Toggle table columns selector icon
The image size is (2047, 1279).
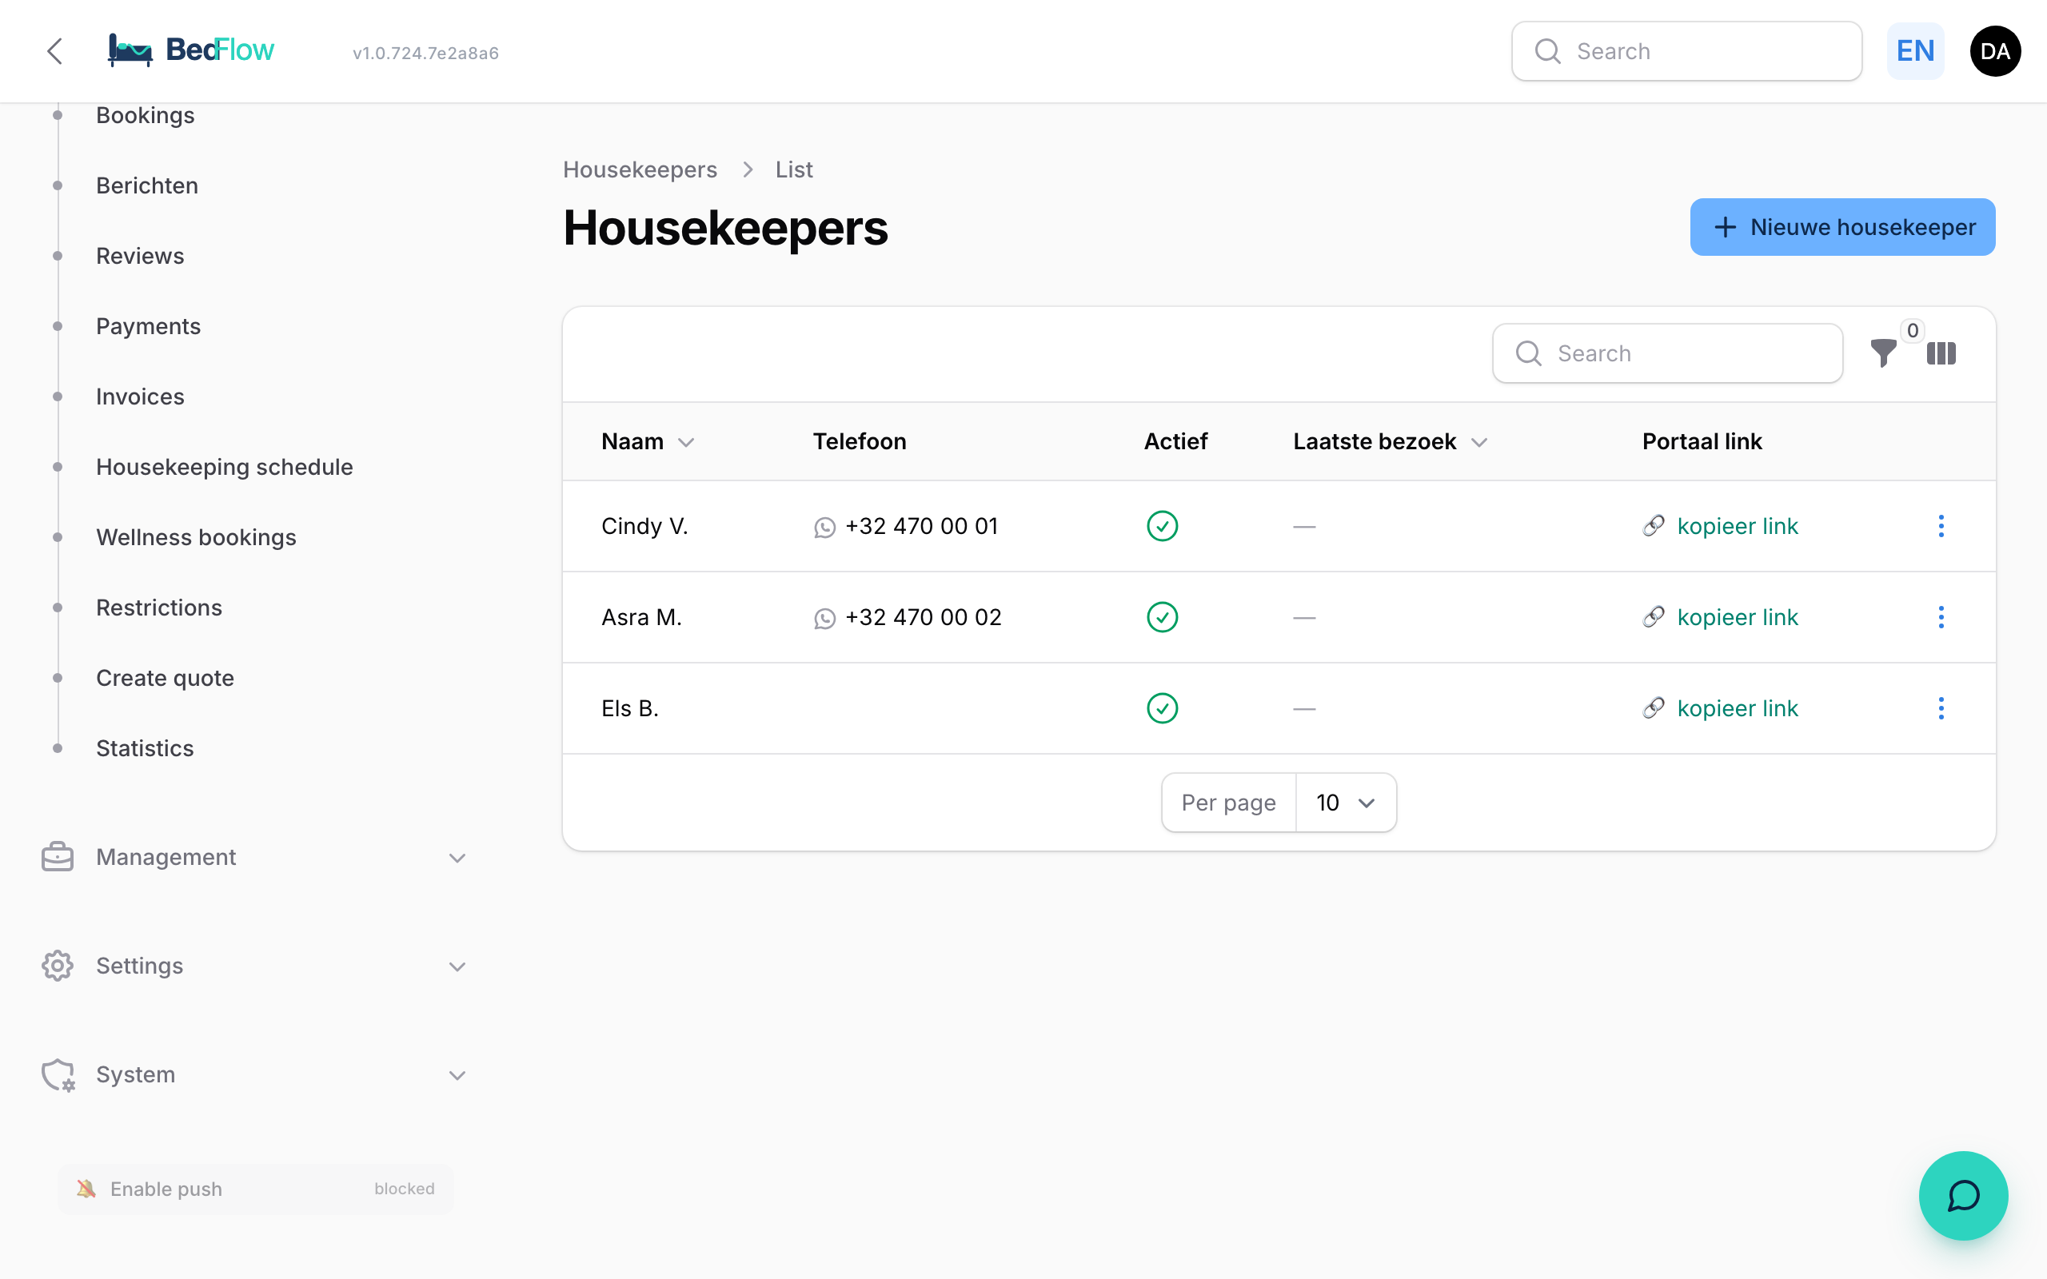1941,353
